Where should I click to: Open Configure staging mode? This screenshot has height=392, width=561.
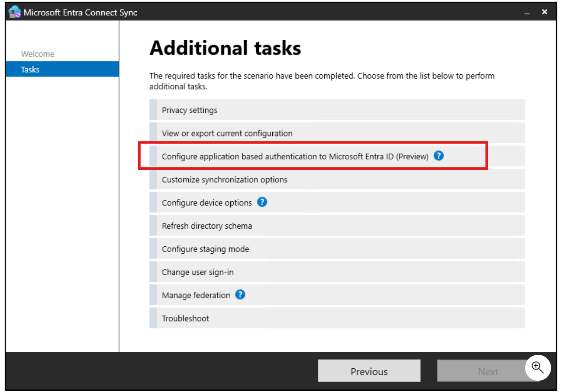tap(303, 249)
